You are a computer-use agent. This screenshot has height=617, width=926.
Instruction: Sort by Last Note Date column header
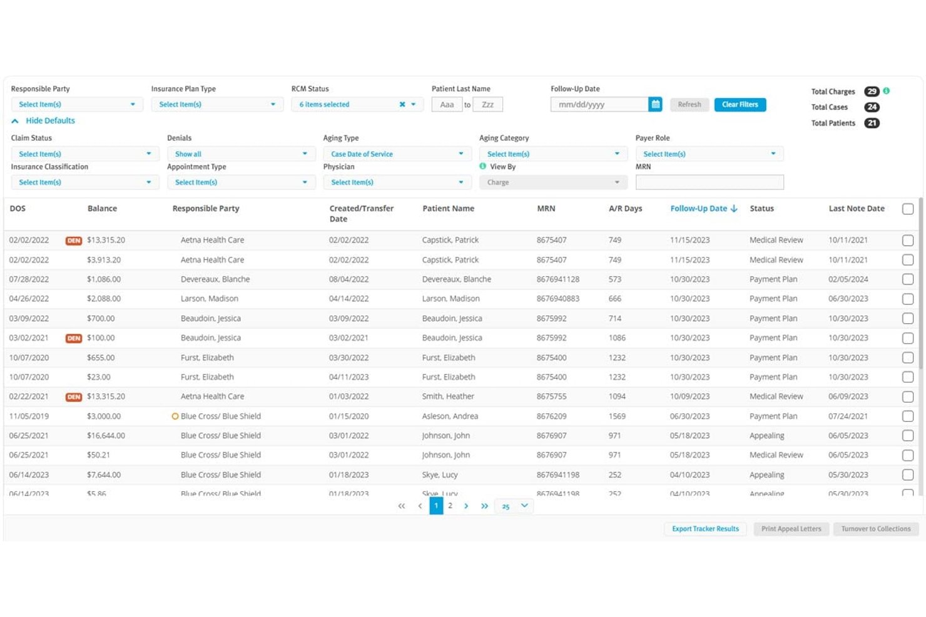coord(857,208)
